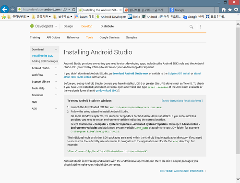Close the Installing the Android SDK tab
The width and height of the screenshot is (240, 183).
click(120, 10)
